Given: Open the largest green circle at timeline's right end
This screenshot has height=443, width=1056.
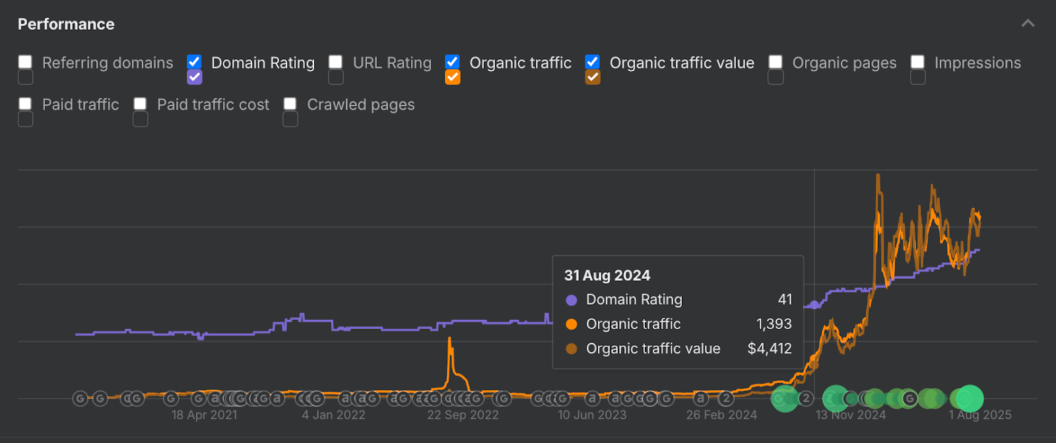Looking at the screenshot, I should click(x=970, y=398).
